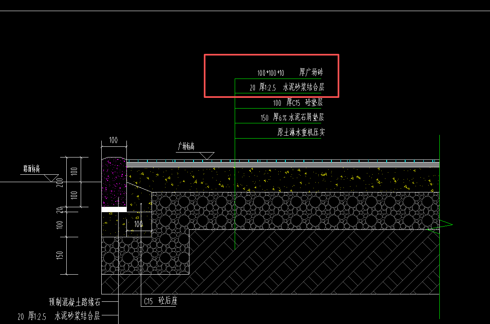Click the vertical '150' dimension text

[59, 255]
